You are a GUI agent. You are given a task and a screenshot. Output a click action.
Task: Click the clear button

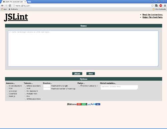click(91, 74)
